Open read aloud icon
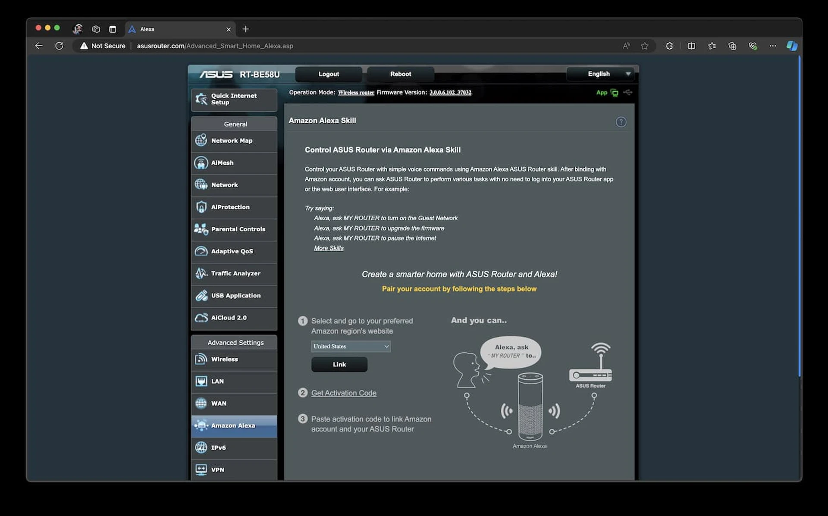Viewport: 828px width, 516px height. [626, 46]
